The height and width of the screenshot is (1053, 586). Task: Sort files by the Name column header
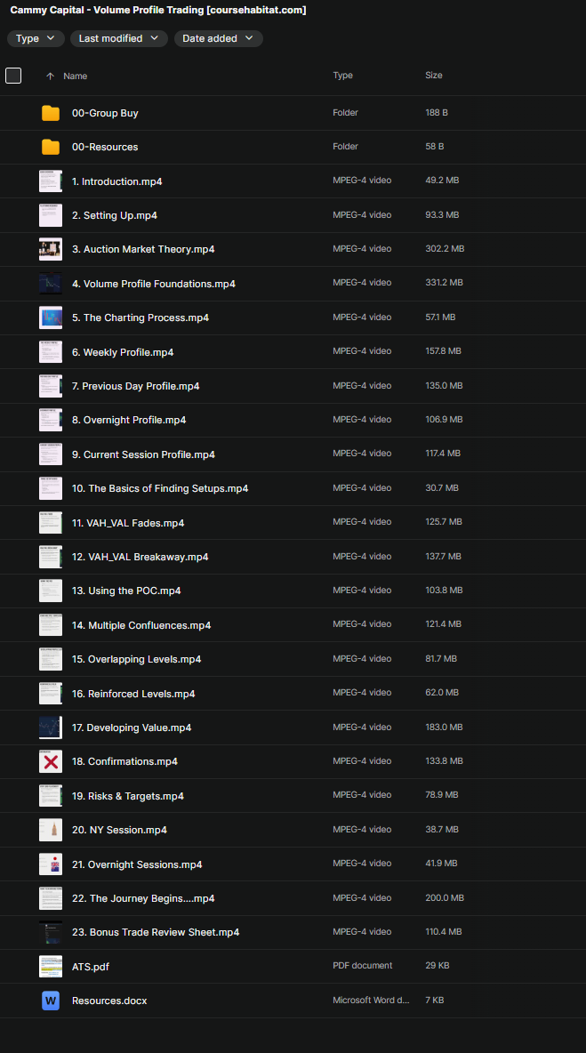click(76, 76)
